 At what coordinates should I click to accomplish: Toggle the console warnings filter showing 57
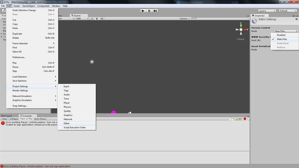point(239,119)
